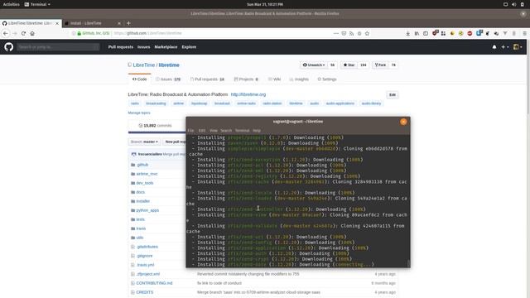Toggle Firefox sidebar icon
530x298 pixels.
(x=426, y=33)
